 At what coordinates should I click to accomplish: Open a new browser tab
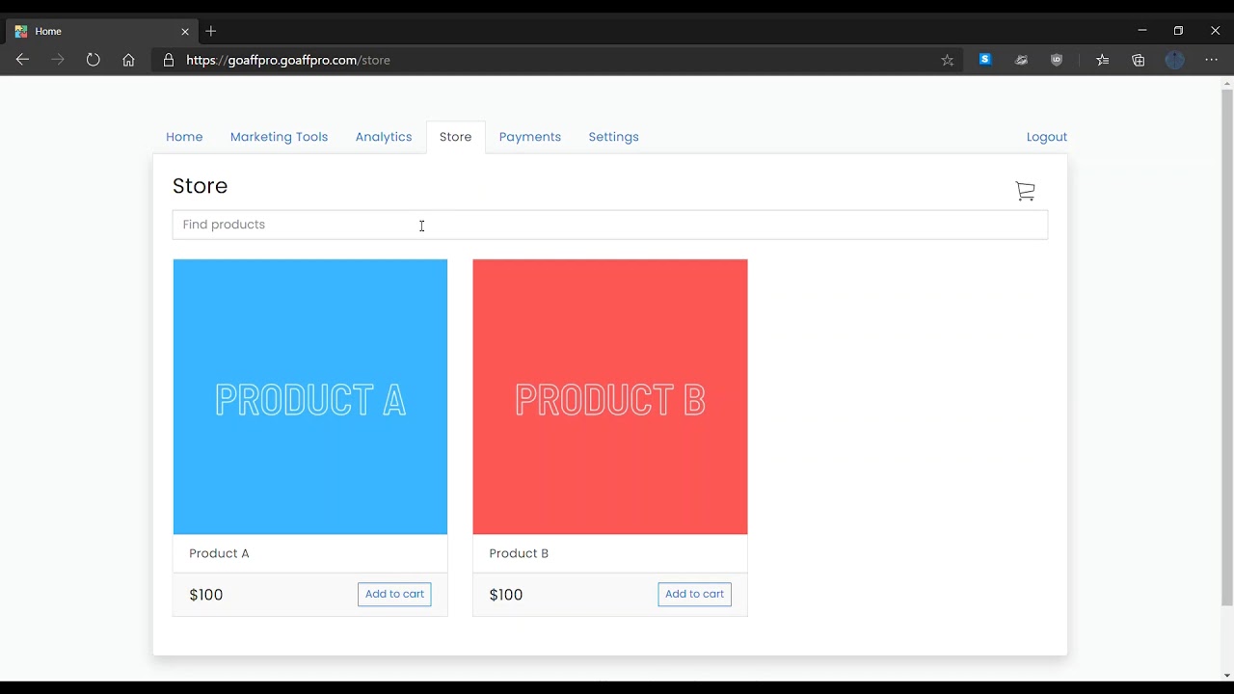pyautogui.click(x=211, y=31)
